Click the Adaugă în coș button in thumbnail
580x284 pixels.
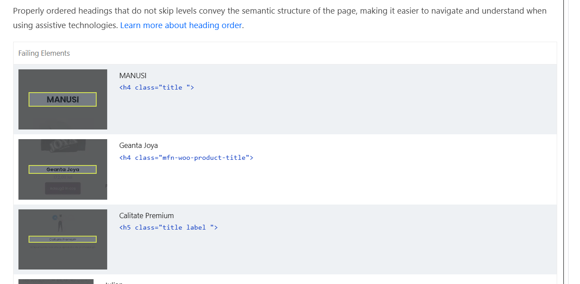pyautogui.click(x=62, y=188)
